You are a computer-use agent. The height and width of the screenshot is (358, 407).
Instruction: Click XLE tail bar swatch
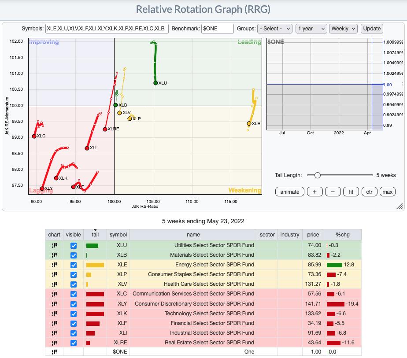(x=95, y=265)
